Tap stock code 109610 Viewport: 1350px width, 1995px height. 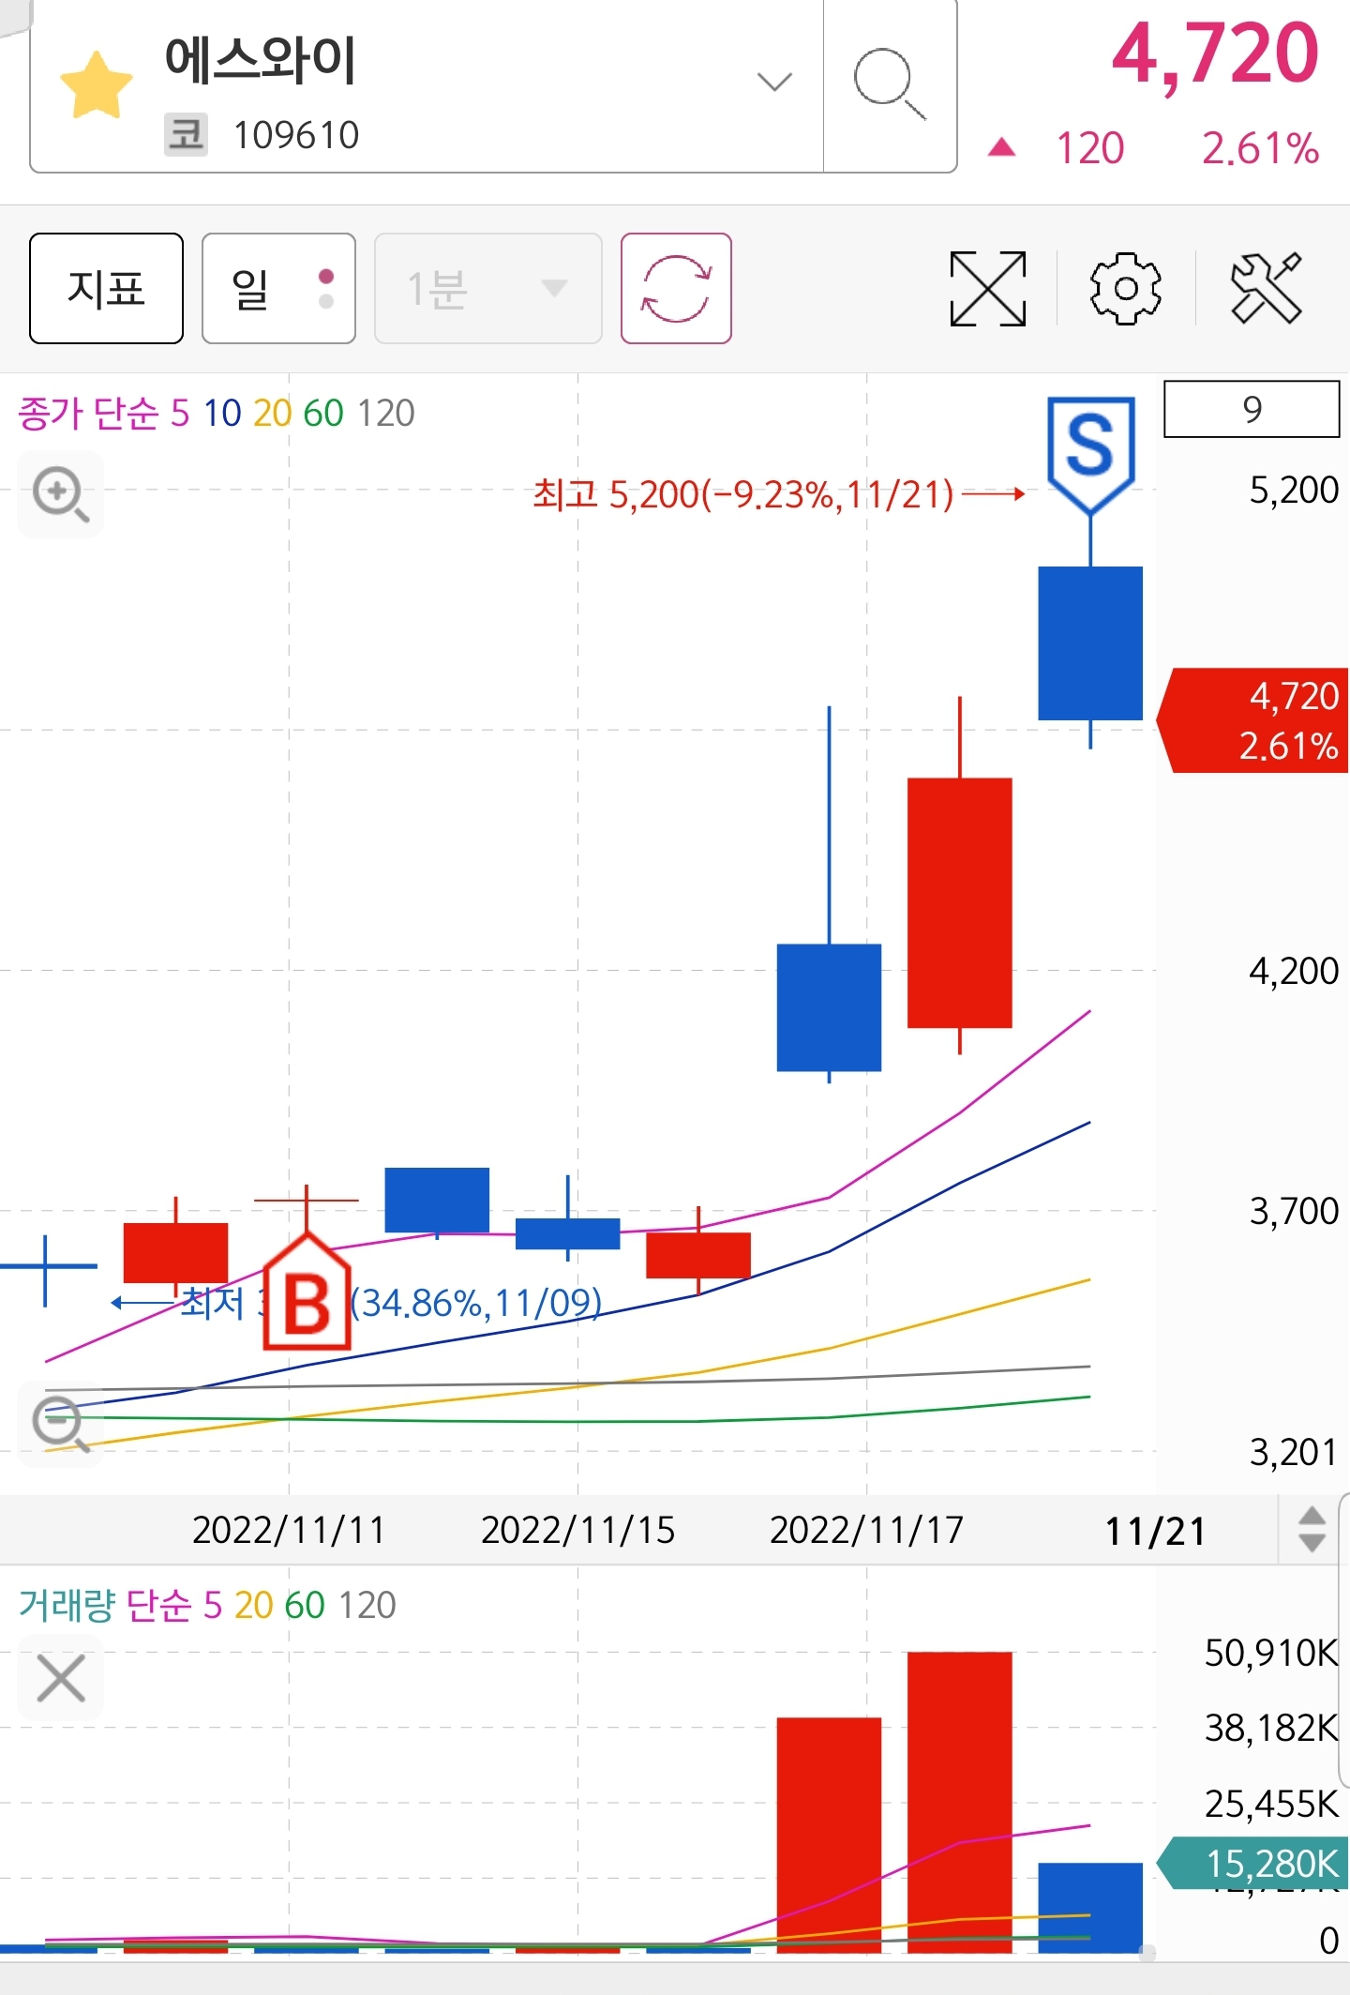[x=296, y=135]
